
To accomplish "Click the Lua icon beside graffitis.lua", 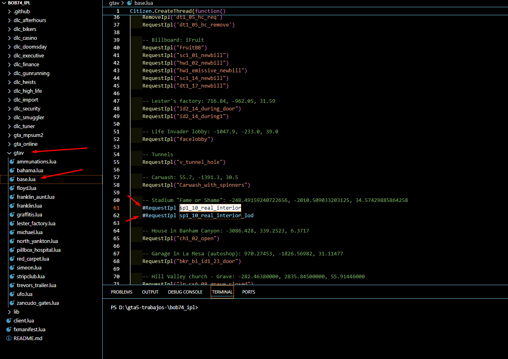I will point(12,214).
